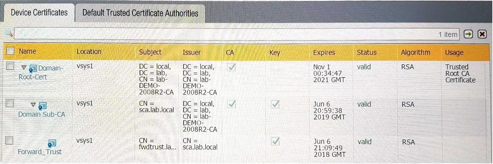Click into the certificate search field

point(236,34)
